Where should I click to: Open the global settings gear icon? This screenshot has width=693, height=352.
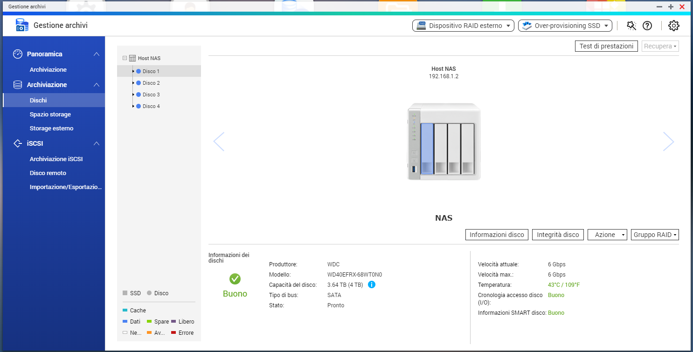(x=674, y=26)
